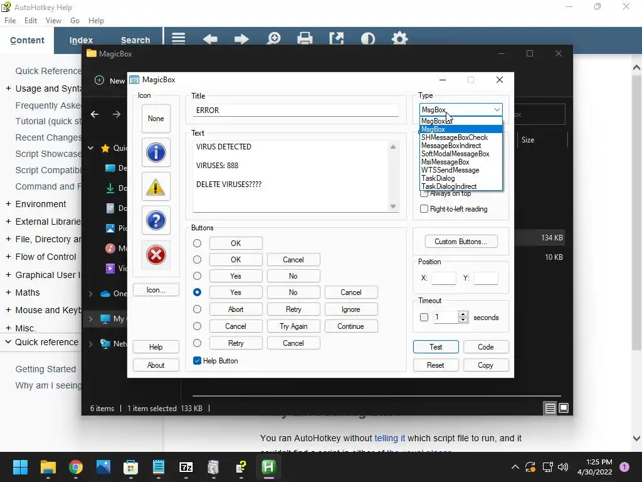Switch to the Search tab
Viewport: 642px width, 482px height.
point(135,40)
